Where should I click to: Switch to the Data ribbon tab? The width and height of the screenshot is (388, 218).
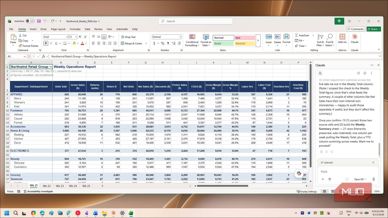point(87,29)
